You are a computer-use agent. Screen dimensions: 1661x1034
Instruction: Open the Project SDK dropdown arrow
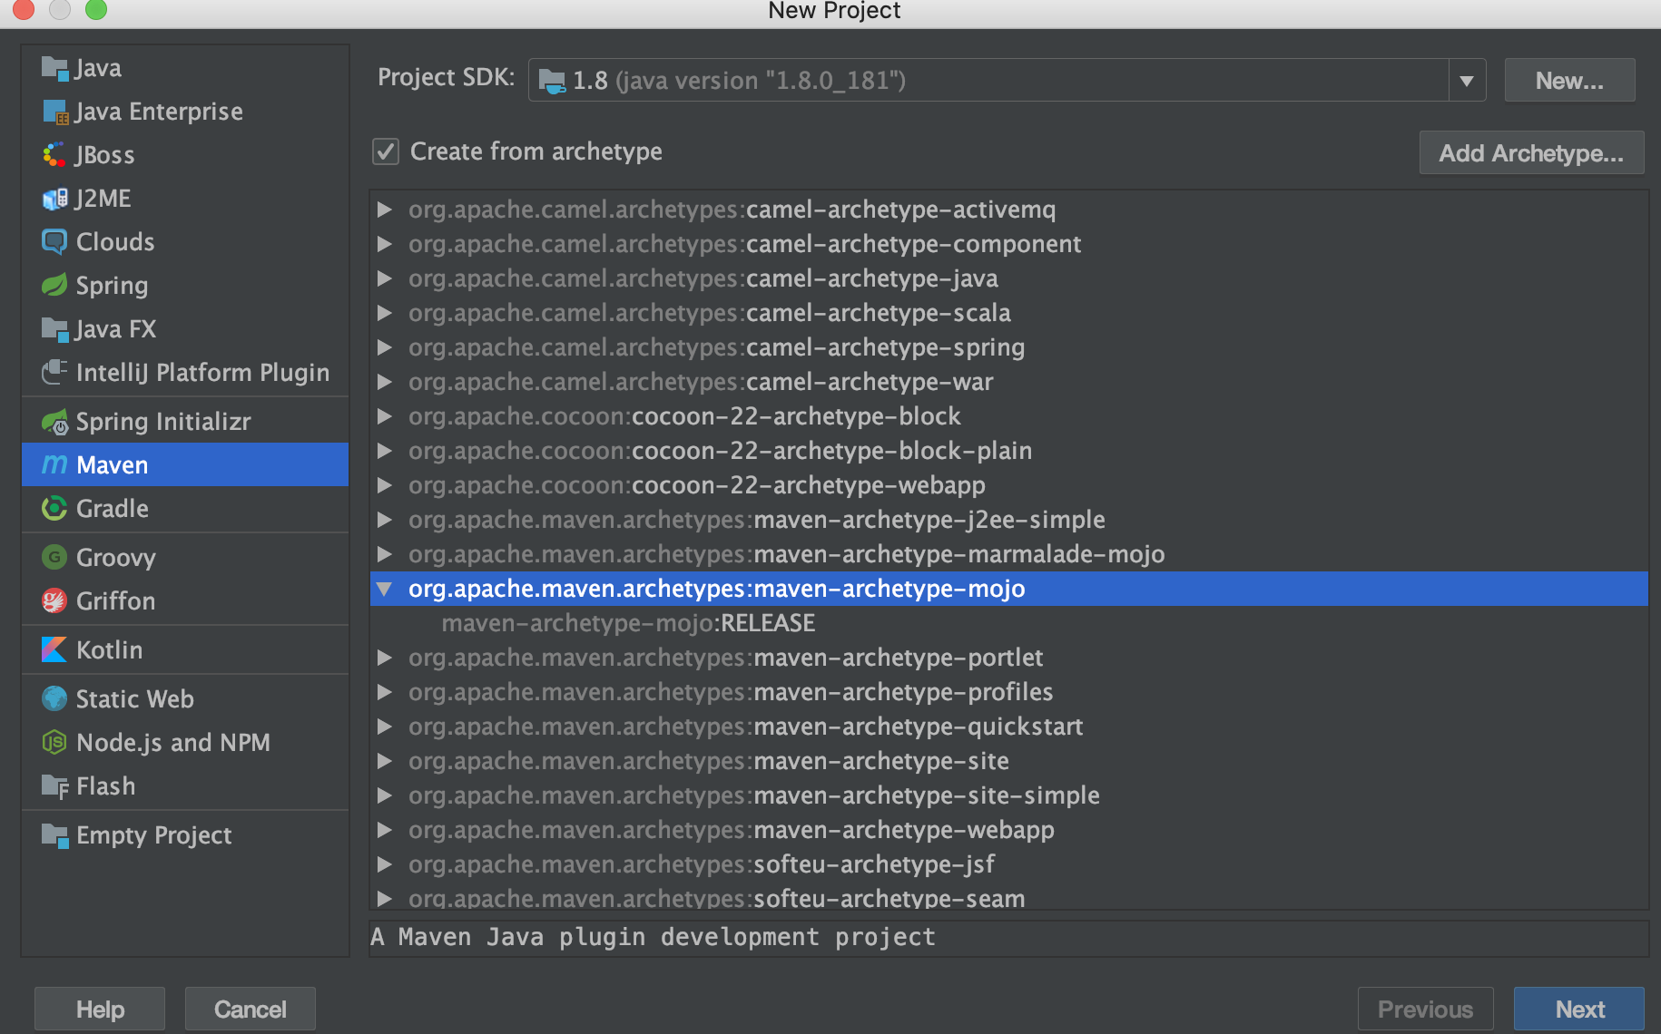pos(1467,81)
